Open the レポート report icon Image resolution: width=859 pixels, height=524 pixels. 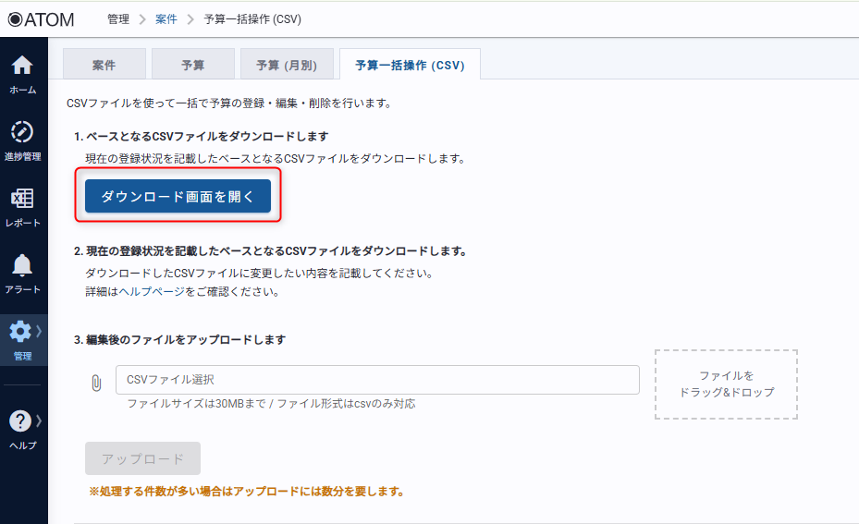[x=22, y=199]
